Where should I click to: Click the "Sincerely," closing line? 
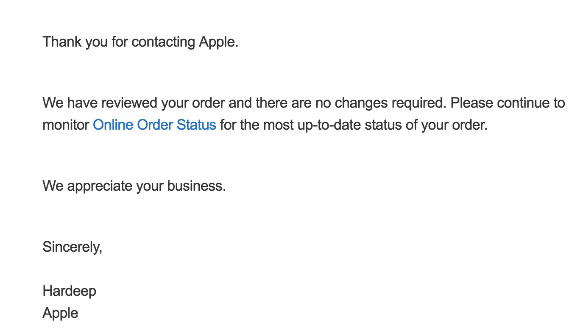[73, 247]
